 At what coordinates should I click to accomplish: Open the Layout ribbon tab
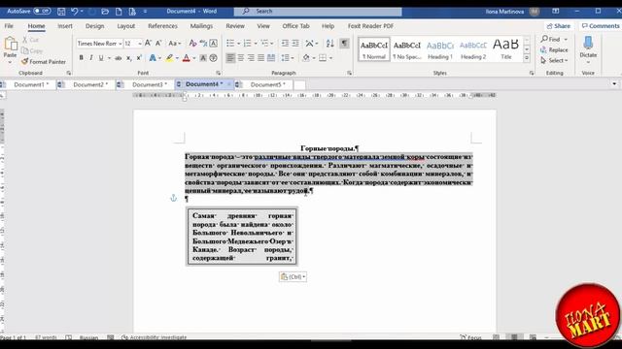tap(126, 26)
